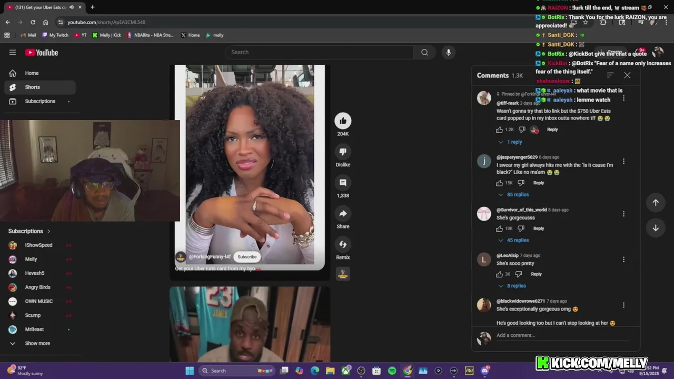Open options menu for blackwidowrowe6271 comment
This screenshot has height=379, width=674.
[623, 305]
